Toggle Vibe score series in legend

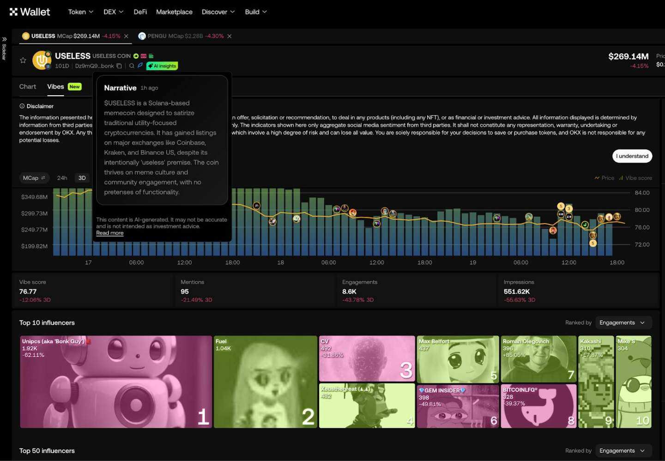pyautogui.click(x=635, y=178)
